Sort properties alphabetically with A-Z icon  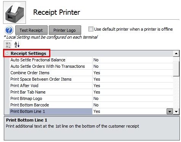tap(17, 45)
